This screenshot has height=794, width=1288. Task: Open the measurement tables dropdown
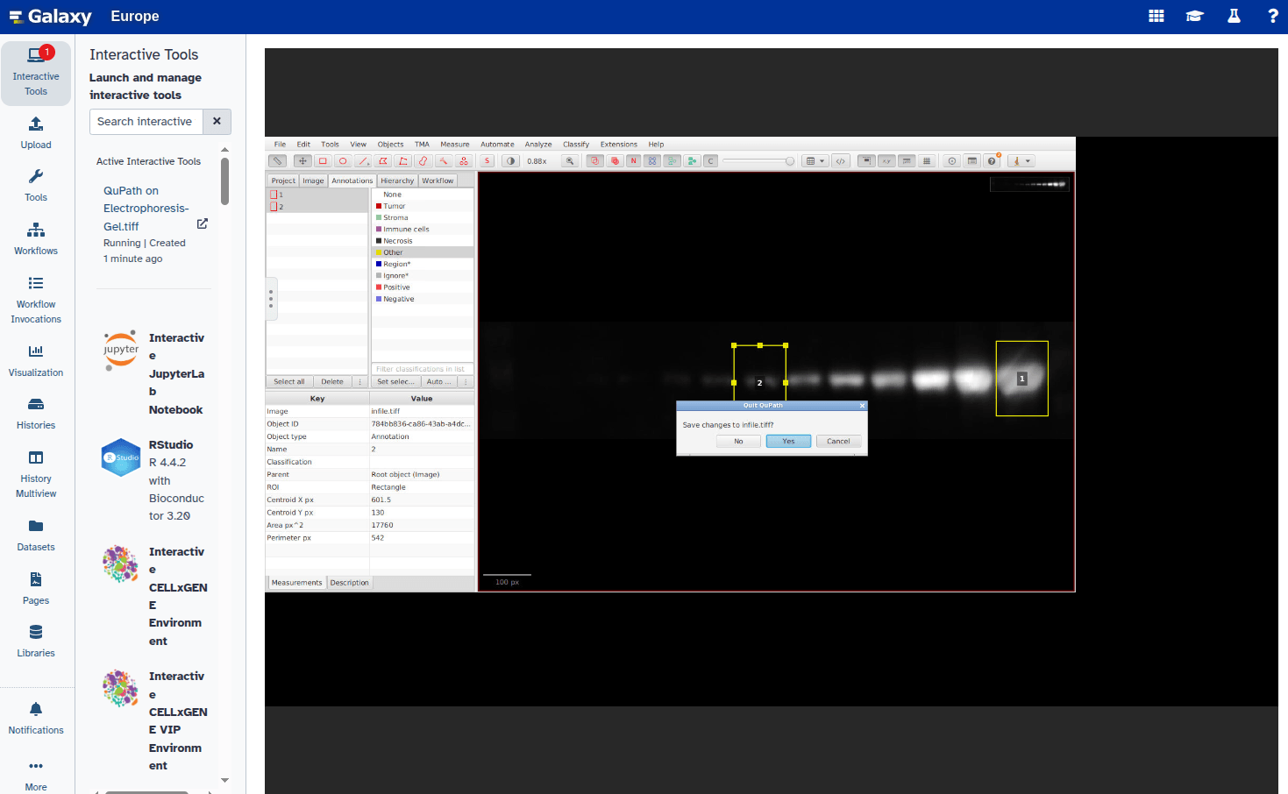815,161
